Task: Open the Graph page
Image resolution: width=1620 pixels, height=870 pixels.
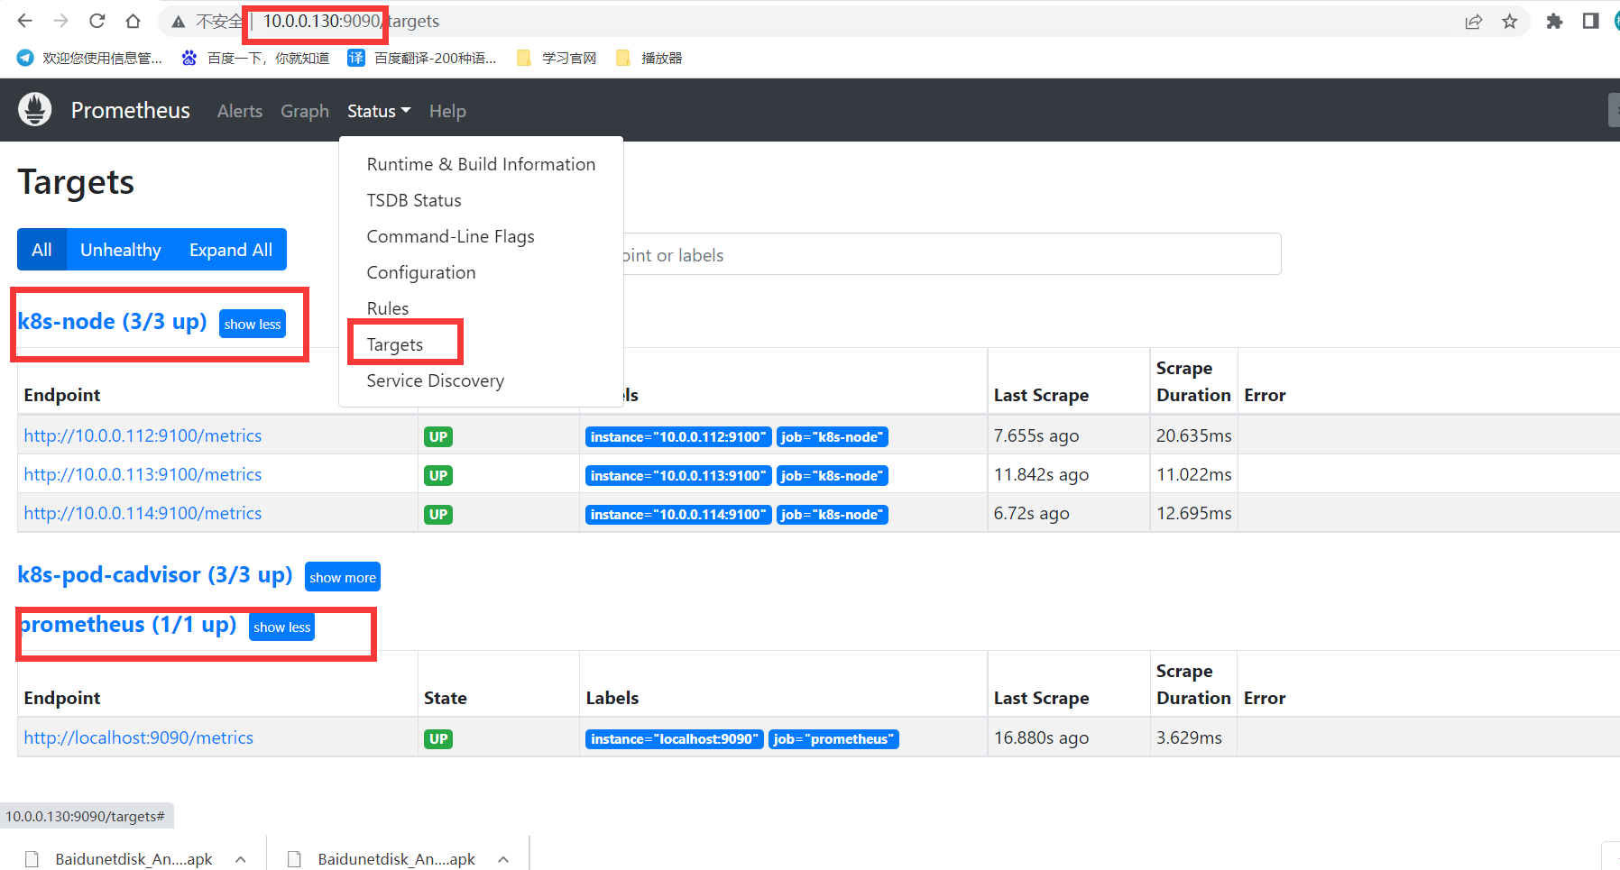Action: pyautogui.click(x=305, y=111)
